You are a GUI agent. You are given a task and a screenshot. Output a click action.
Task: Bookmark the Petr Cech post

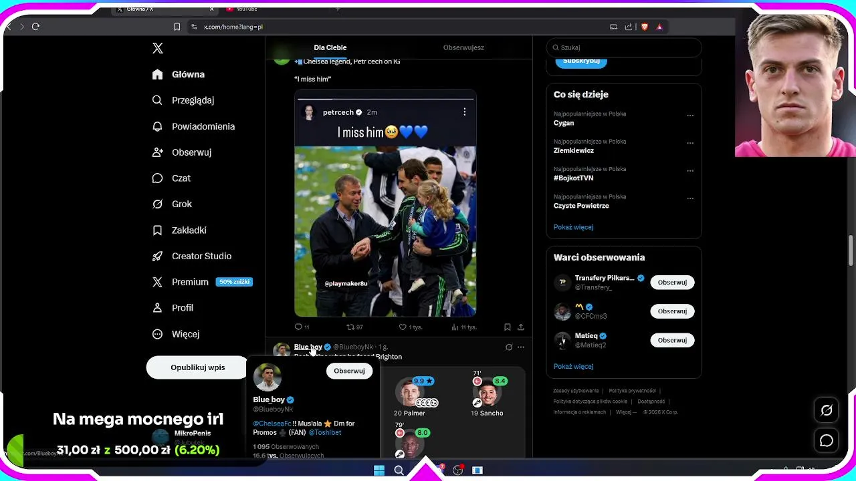[508, 327]
